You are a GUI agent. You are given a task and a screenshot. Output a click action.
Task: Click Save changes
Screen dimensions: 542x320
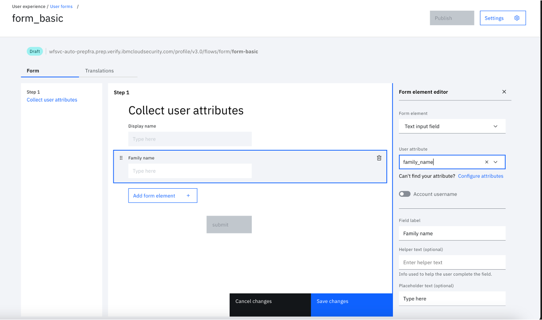point(352,305)
